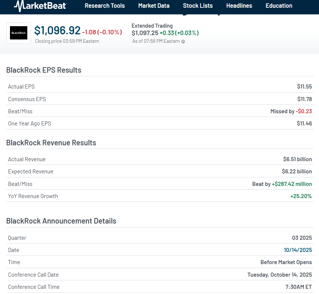Click 'Tuesday, October 14, 2025' value

tap(279, 275)
